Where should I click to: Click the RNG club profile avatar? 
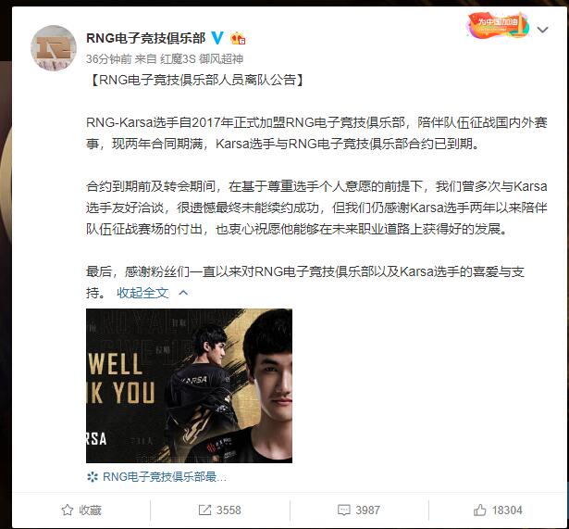(x=54, y=47)
